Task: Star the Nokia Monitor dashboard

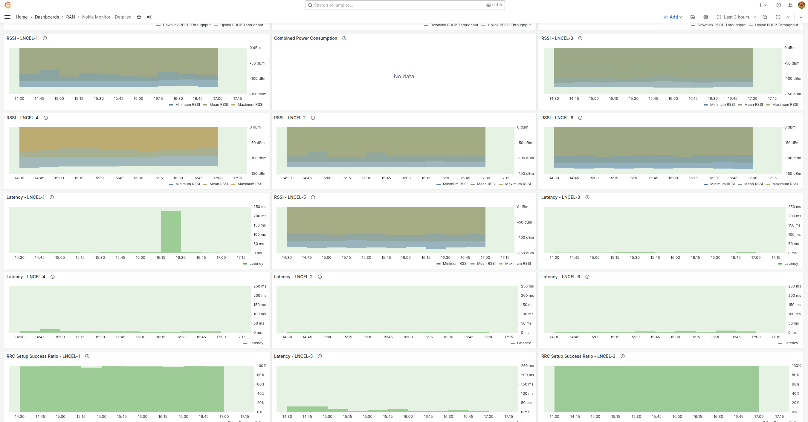Action: click(139, 17)
